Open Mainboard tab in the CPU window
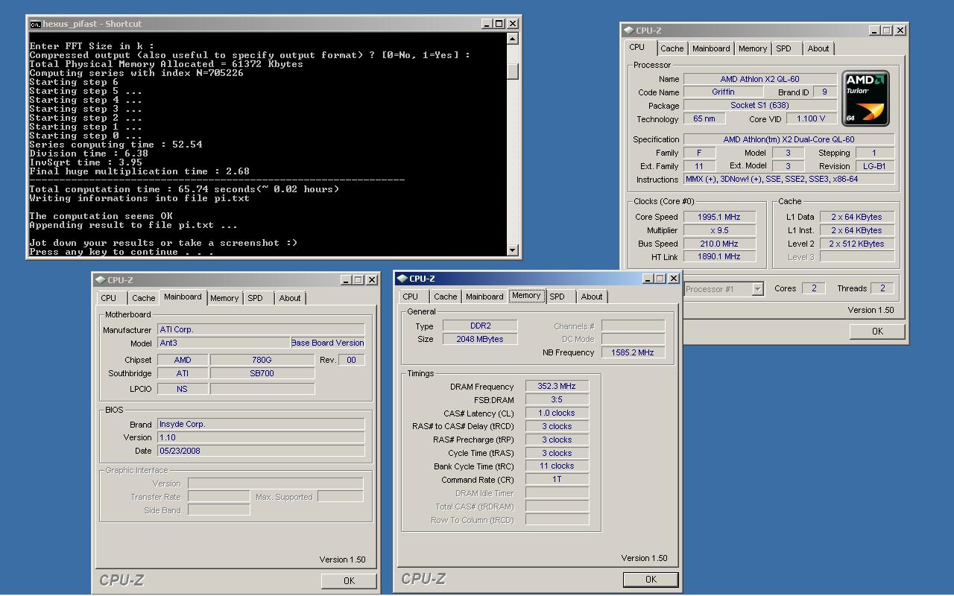Viewport: 954px width, 596px height. [x=711, y=48]
